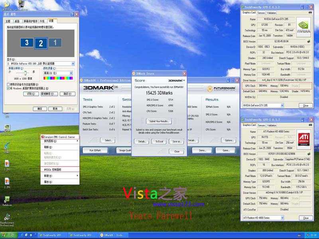Open the 颜色质量 color quality dropdown
This screenshot has width=319, height=239.
tap(71, 73)
